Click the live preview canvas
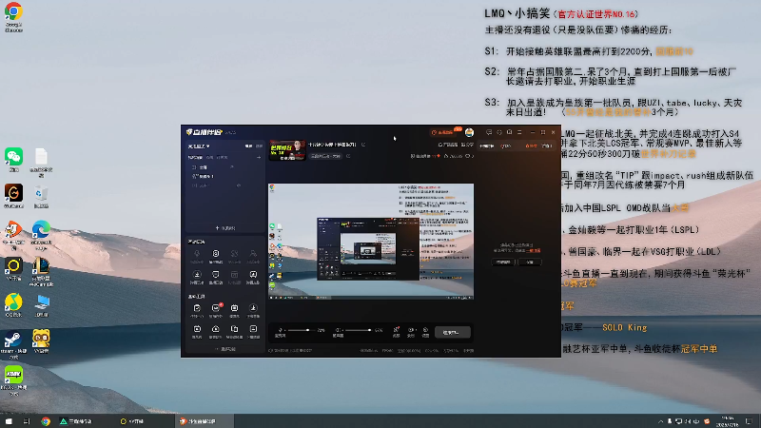Image resolution: width=761 pixels, height=428 pixels. click(x=371, y=242)
